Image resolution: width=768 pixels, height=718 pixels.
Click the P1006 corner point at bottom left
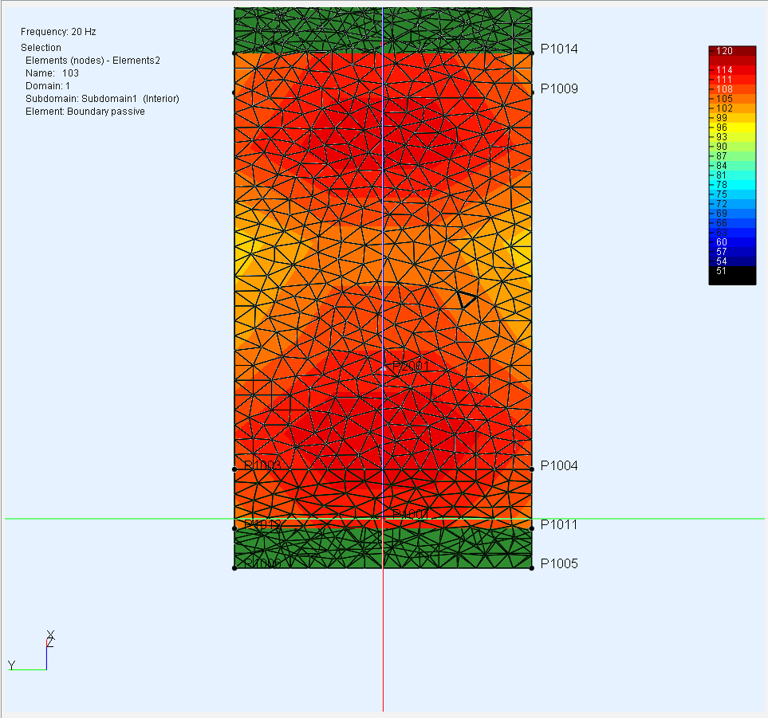pos(234,568)
